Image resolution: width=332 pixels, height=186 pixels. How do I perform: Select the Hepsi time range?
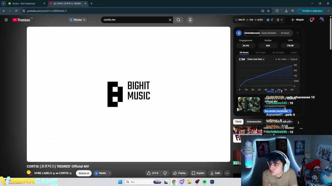pos(294,52)
